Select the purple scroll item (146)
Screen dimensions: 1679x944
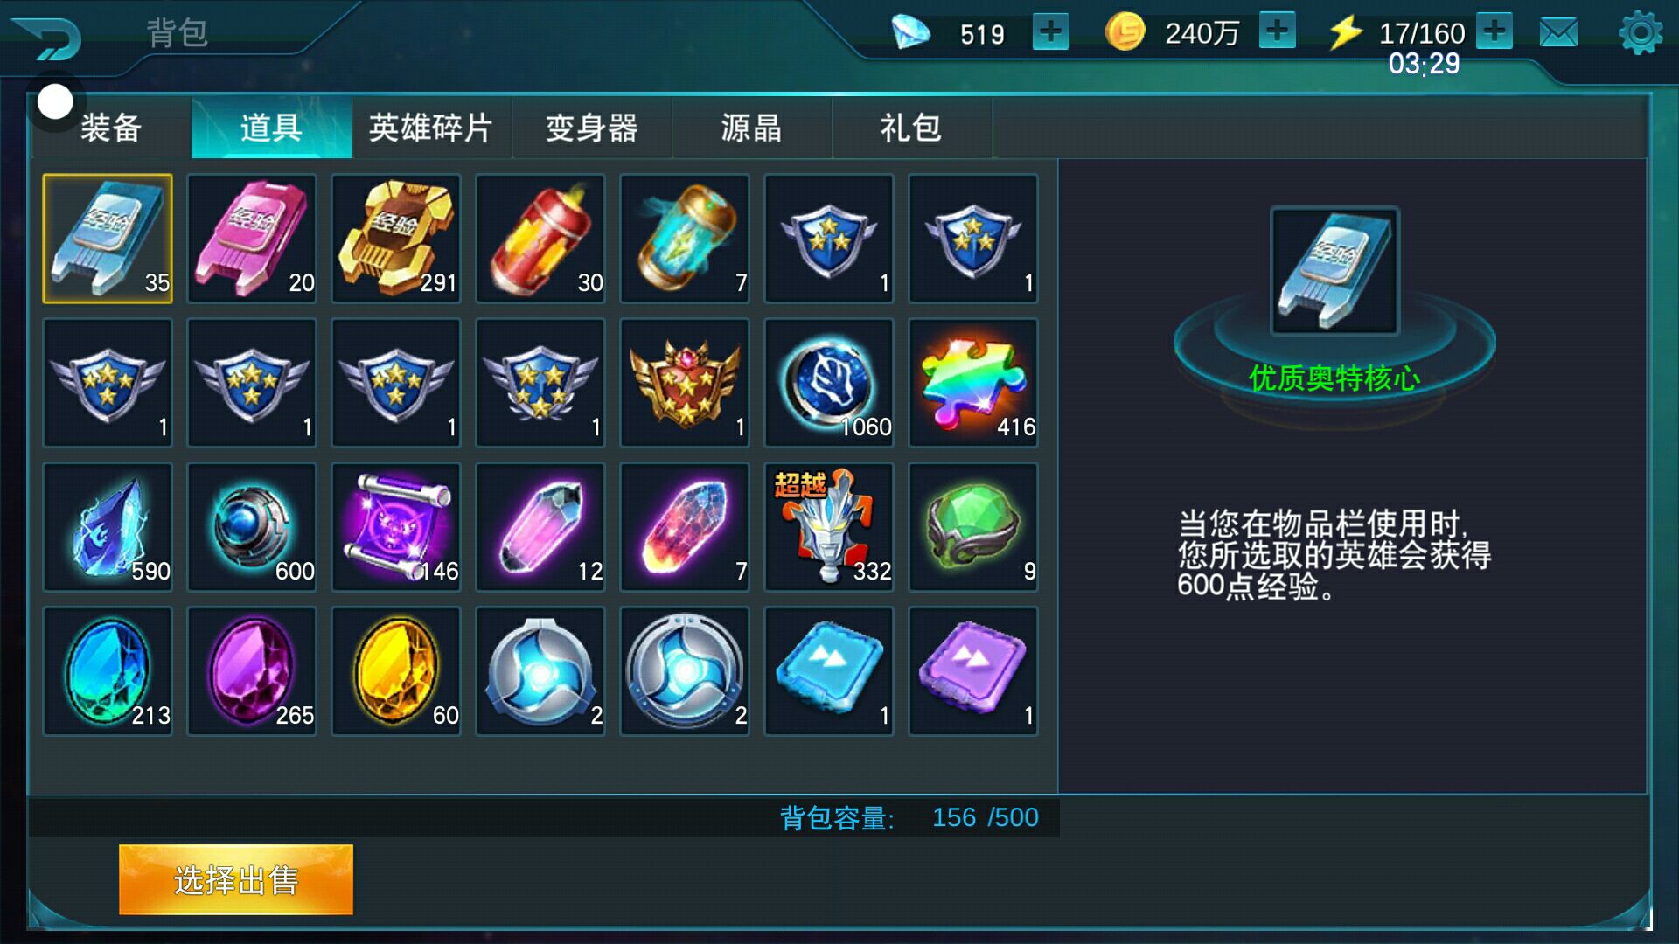tap(396, 527)
